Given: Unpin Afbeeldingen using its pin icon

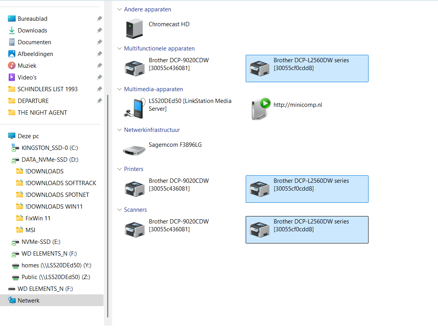Looking at the screenshot, I should (x=99, y=54).
